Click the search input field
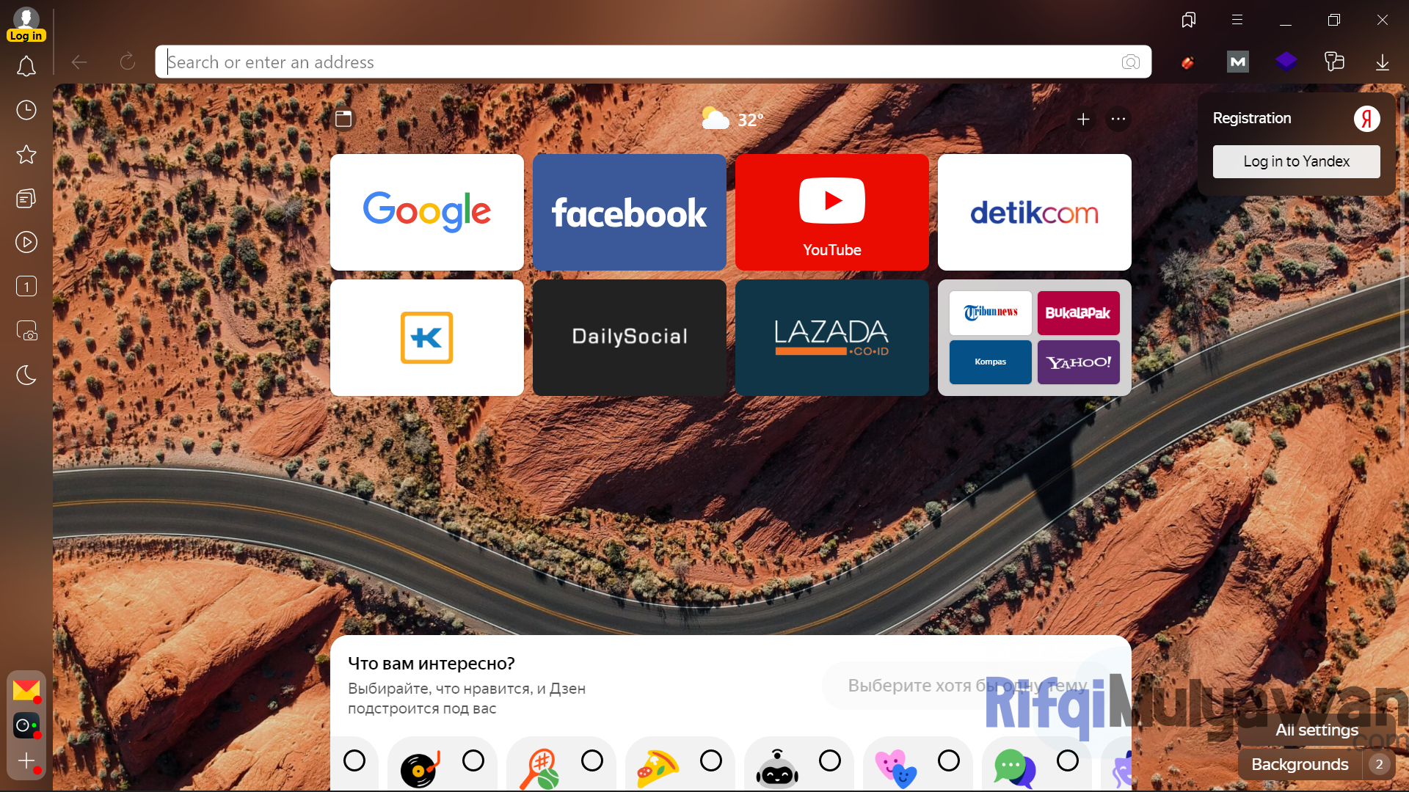Screen dimensions: 1409x792 651,61
